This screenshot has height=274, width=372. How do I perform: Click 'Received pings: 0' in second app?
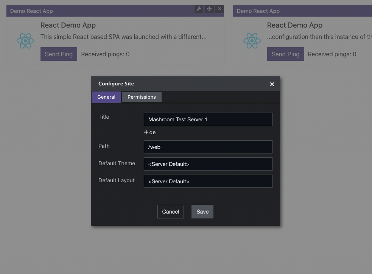click(x=332, y=54)
